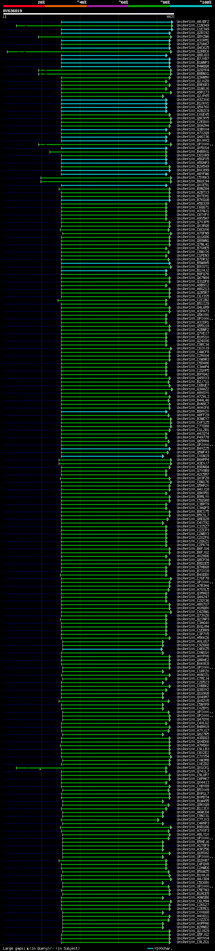Click the cyan alignment bar for UniRef100_B8HV20
215x951 pixels.
114,411
